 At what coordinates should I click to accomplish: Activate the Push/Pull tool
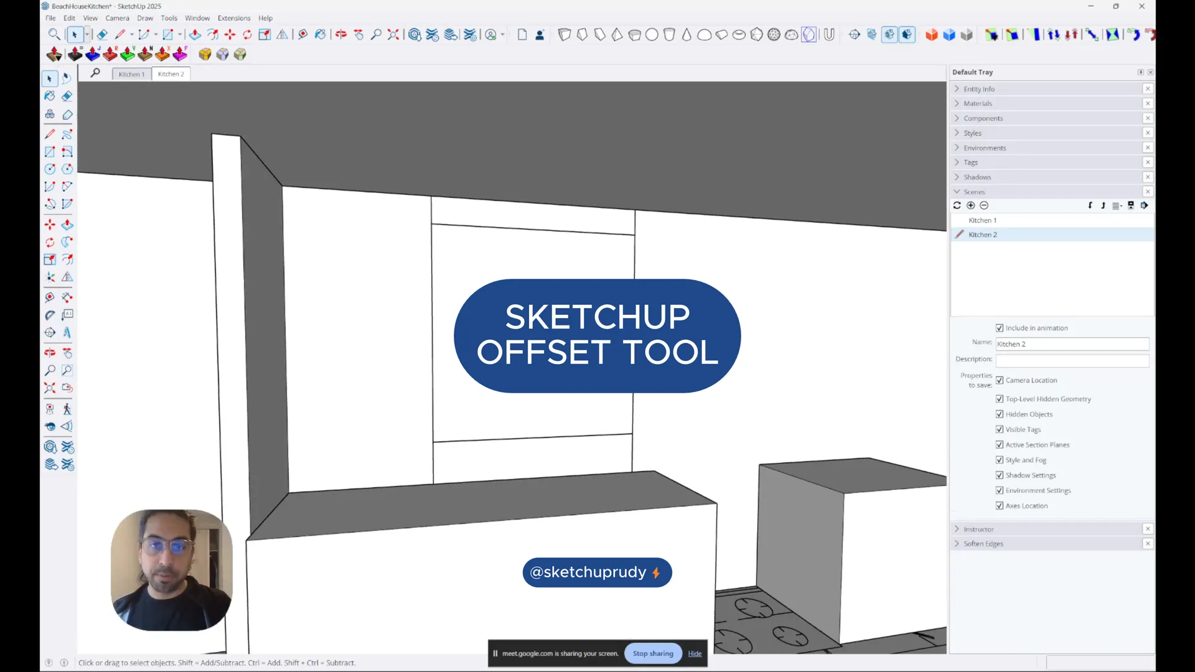[67, 225]
